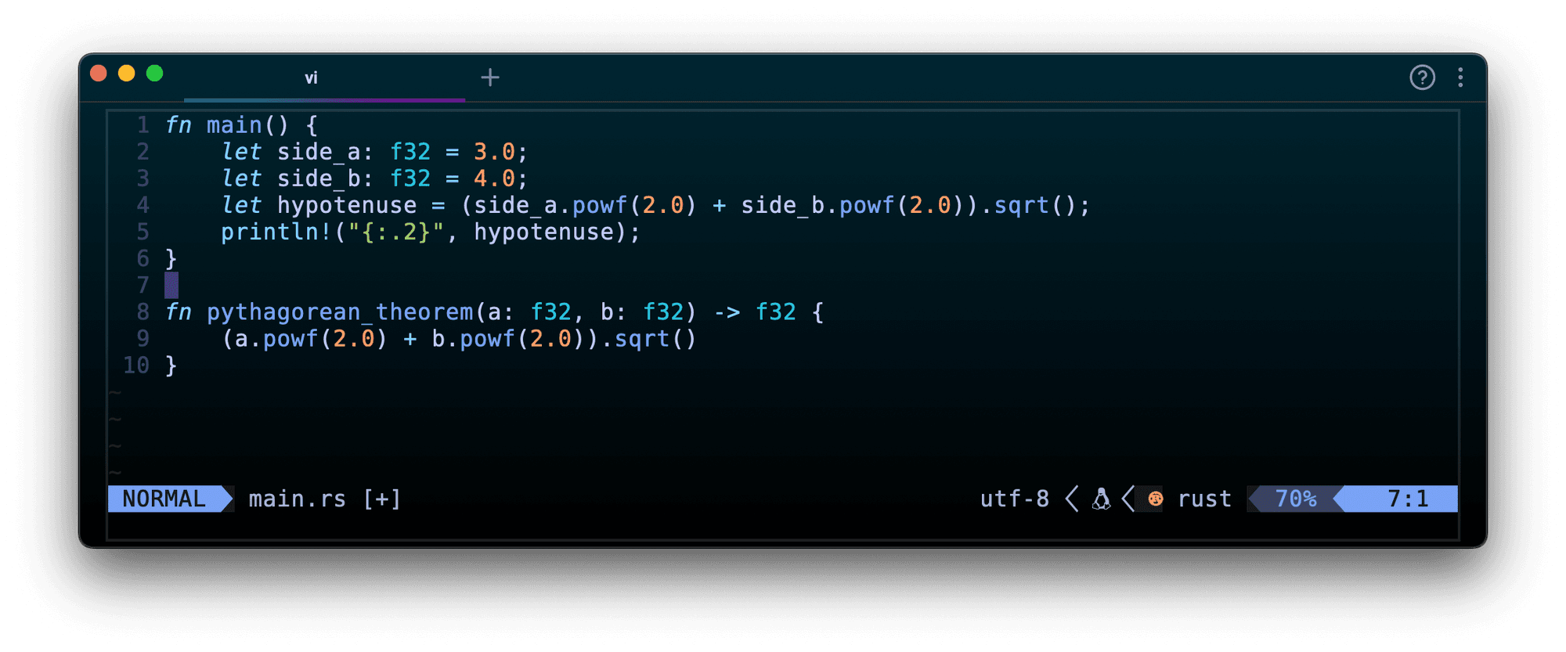This screenshot has width=1566, height=652.
Task: Open the three-dot options menu
Action: [x=1460, y=77]
